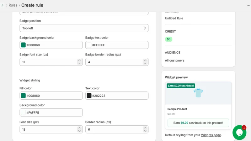The image size is (251, 141).
Task: Click the Untitled Rule summary text
Action: tap(174, 18)
